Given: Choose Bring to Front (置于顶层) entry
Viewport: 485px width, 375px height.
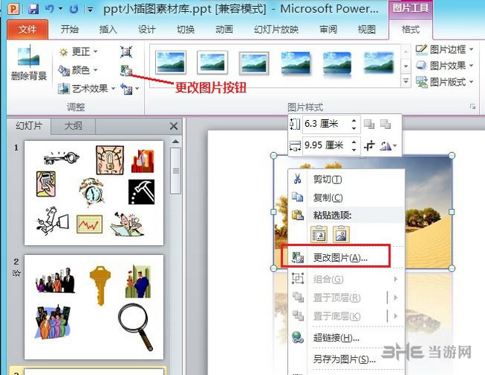Looking at the screenshot, I should [x=347, y=297].
